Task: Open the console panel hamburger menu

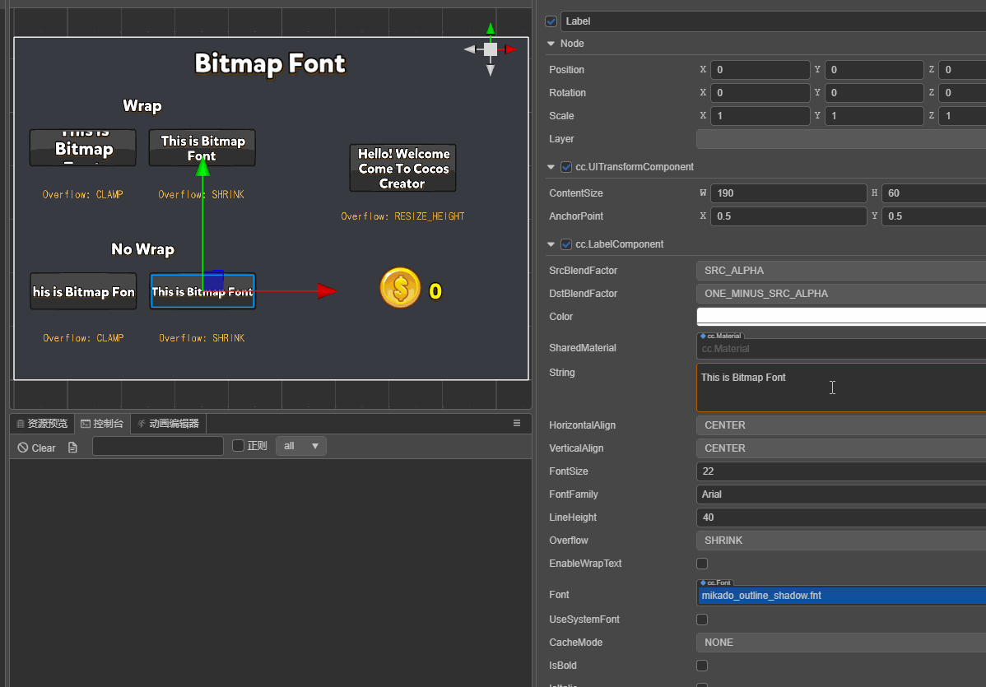Action: click(517, 423)
